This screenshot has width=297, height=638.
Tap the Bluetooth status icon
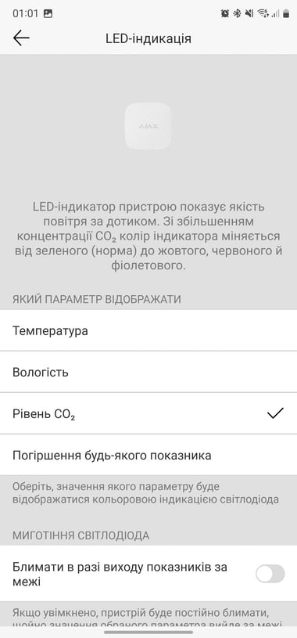point(237,14)
